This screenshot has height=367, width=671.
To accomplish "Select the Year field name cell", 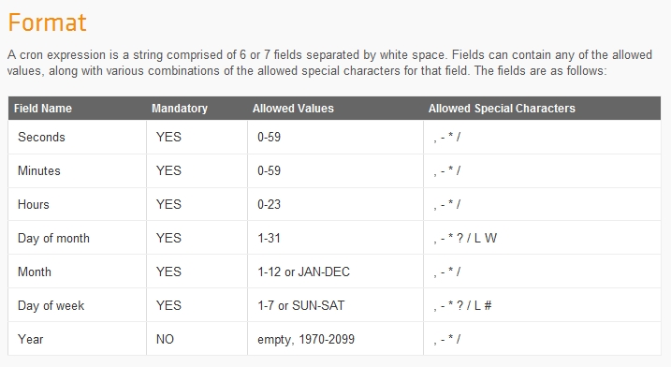I will tap(77, 339).
